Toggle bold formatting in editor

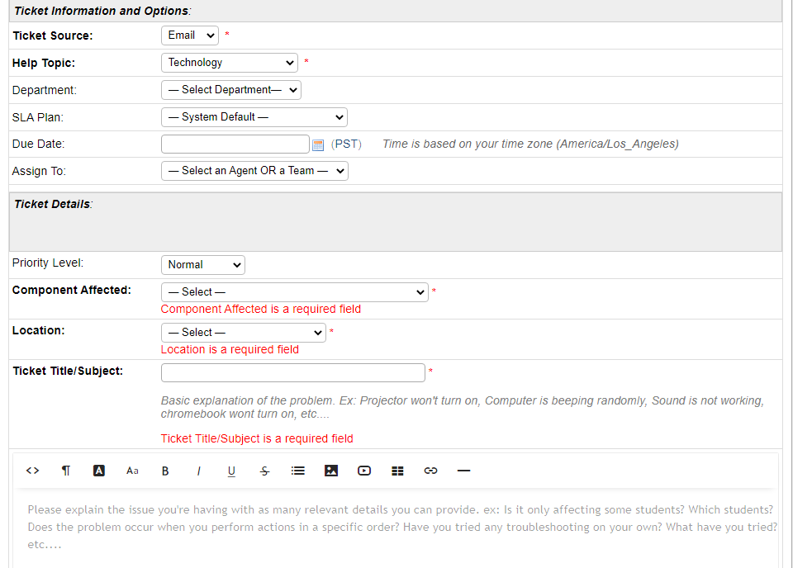click(x=165, y=471)
